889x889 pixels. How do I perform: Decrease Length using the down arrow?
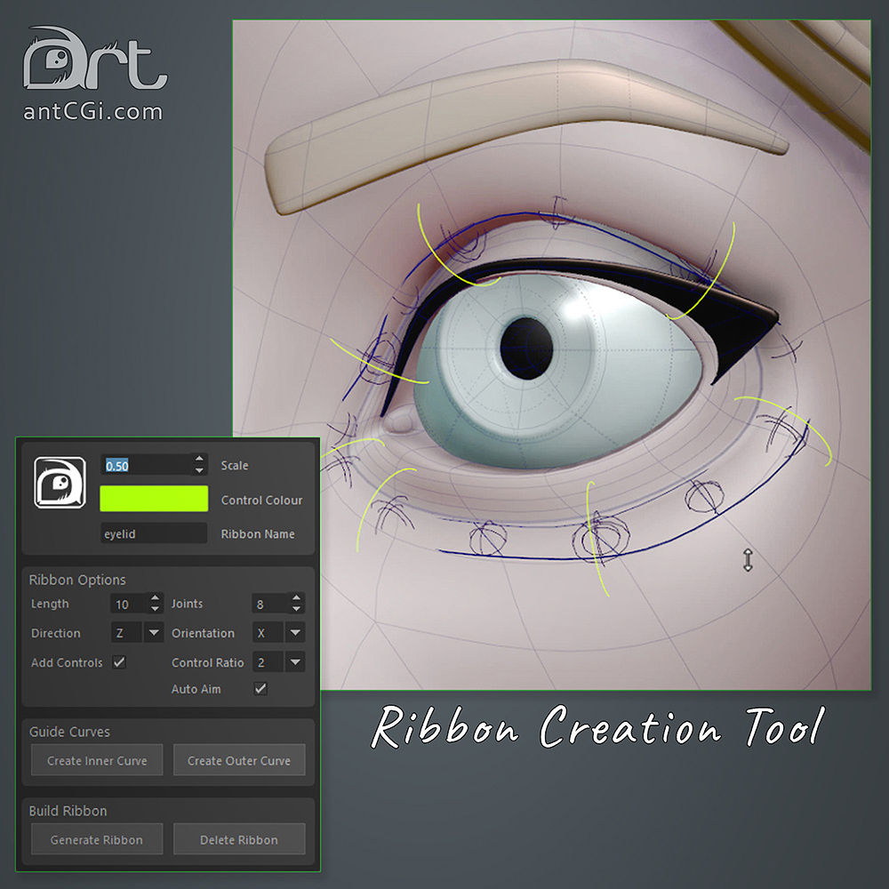pyautogui.click(x=156, y=609)
